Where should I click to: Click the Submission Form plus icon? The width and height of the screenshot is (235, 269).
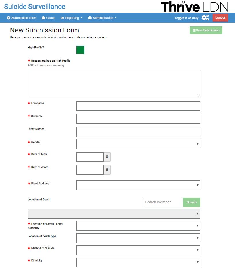[9, 18]
